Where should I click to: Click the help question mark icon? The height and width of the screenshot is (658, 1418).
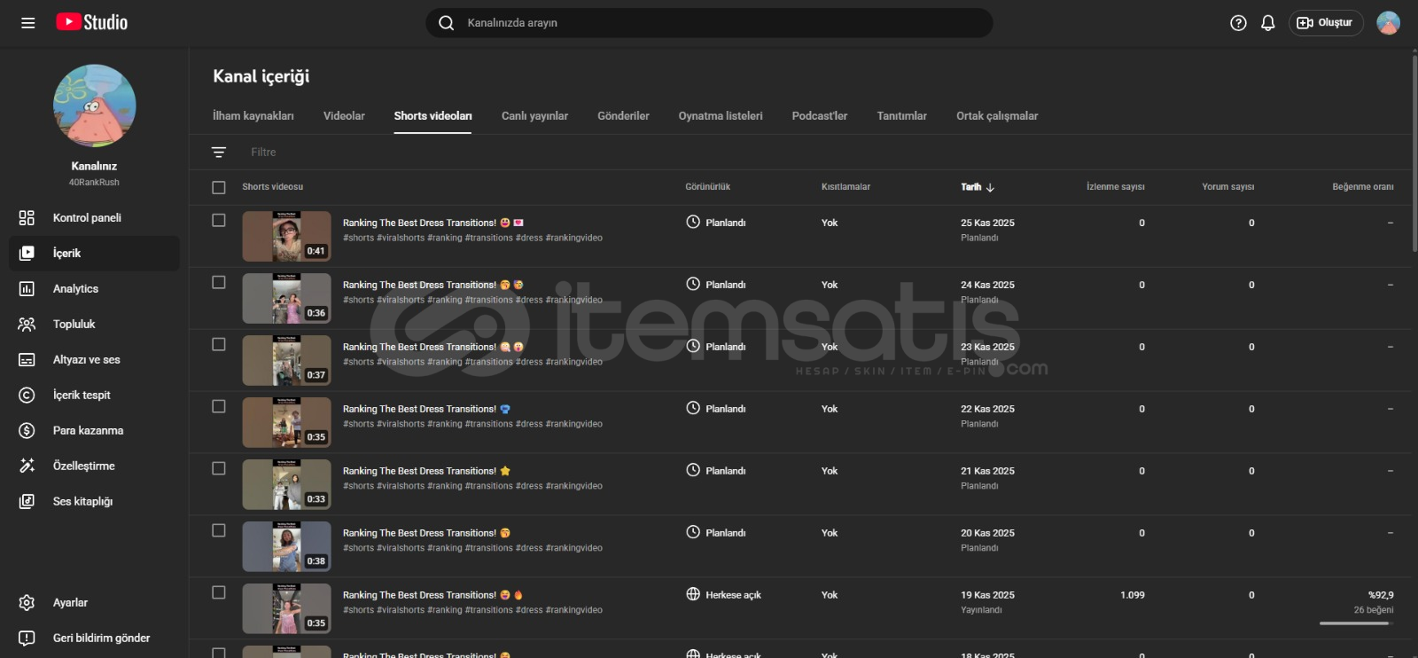pos(1238,23)
